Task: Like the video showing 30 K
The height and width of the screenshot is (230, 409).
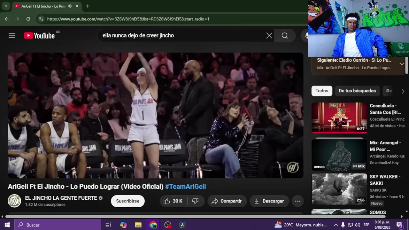Action: tap(173, 201)
